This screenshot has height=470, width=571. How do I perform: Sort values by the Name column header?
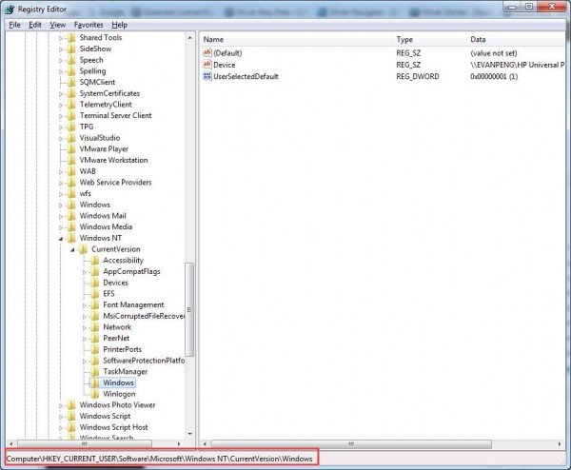[214, 39]
